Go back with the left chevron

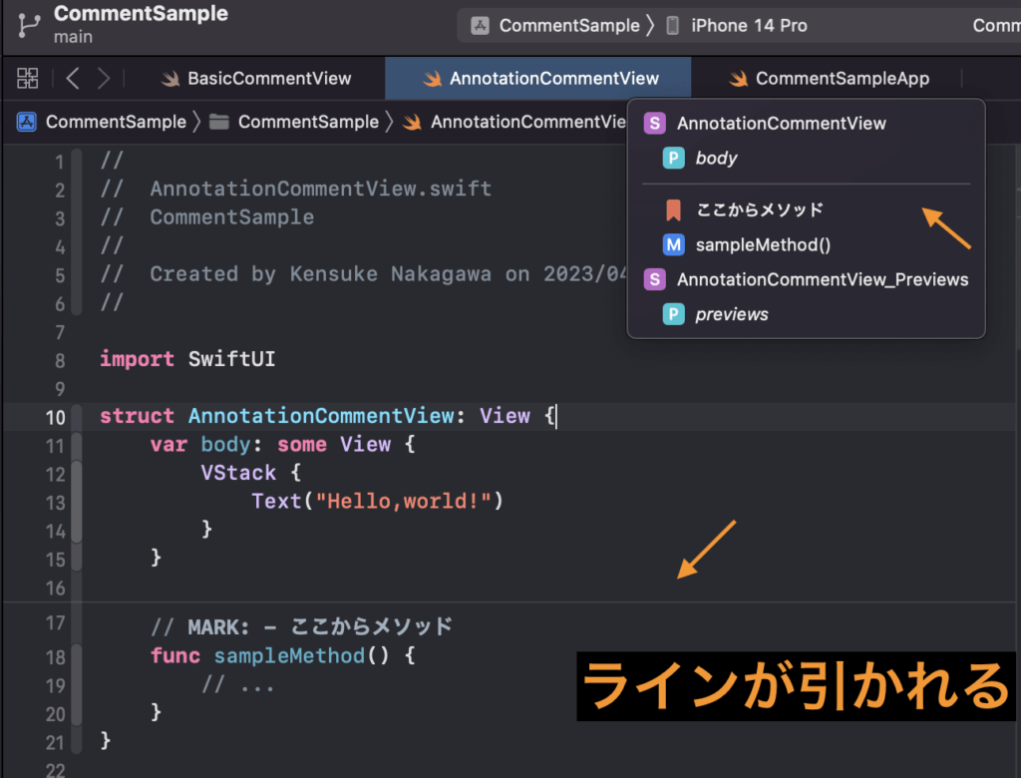[x=73, y=78]
